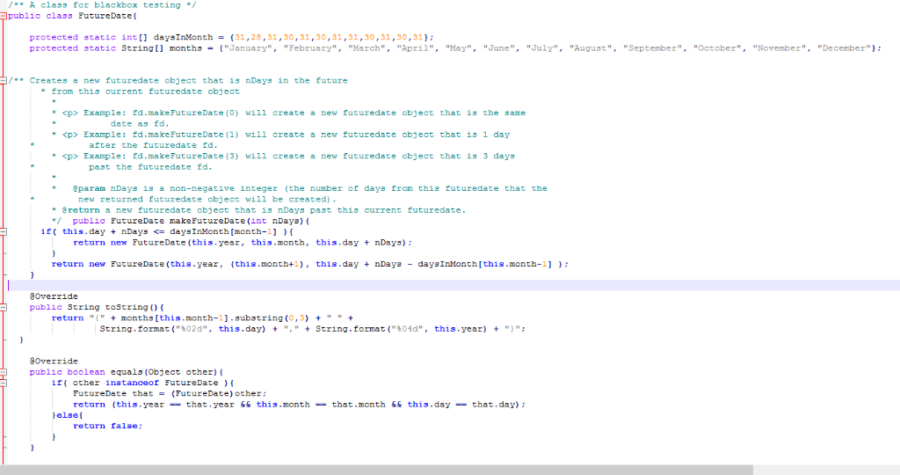Click the 'instanceof' keyword

(132, 384)
